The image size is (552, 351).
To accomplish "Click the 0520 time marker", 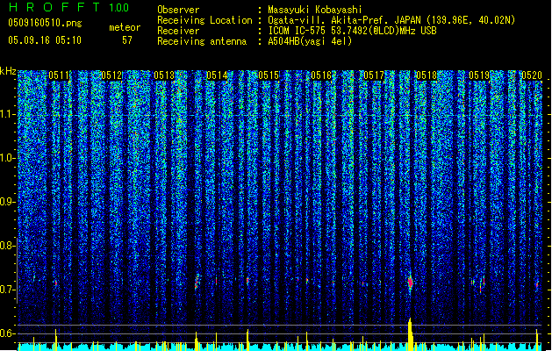I will (532, 75).
